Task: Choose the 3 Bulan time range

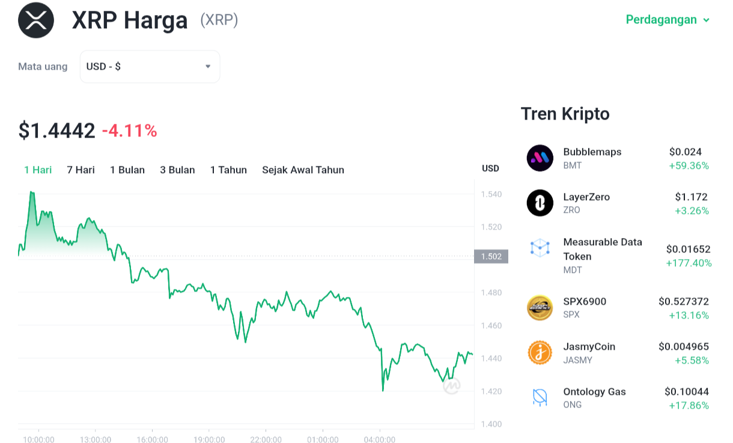Action: pyautogui.click(x=177, y=170)
